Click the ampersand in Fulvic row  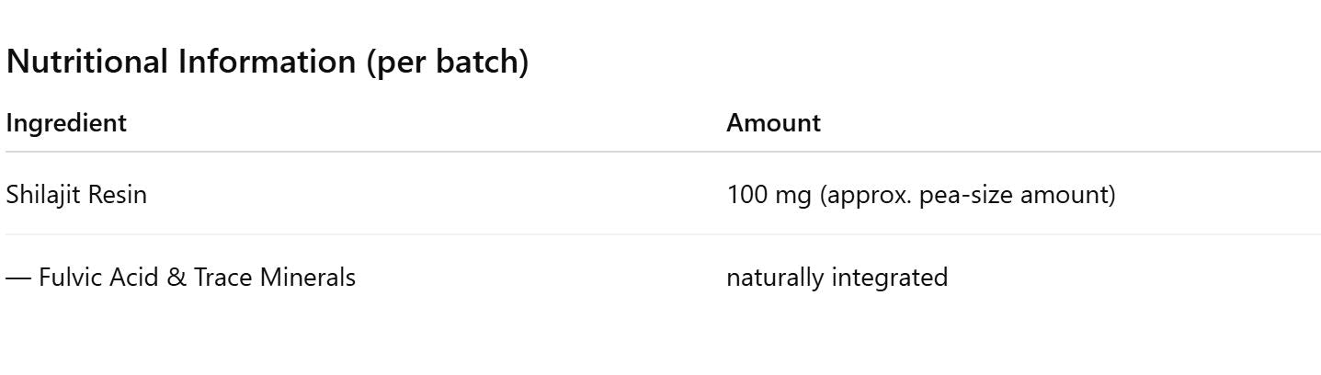(x=177, y=277)
